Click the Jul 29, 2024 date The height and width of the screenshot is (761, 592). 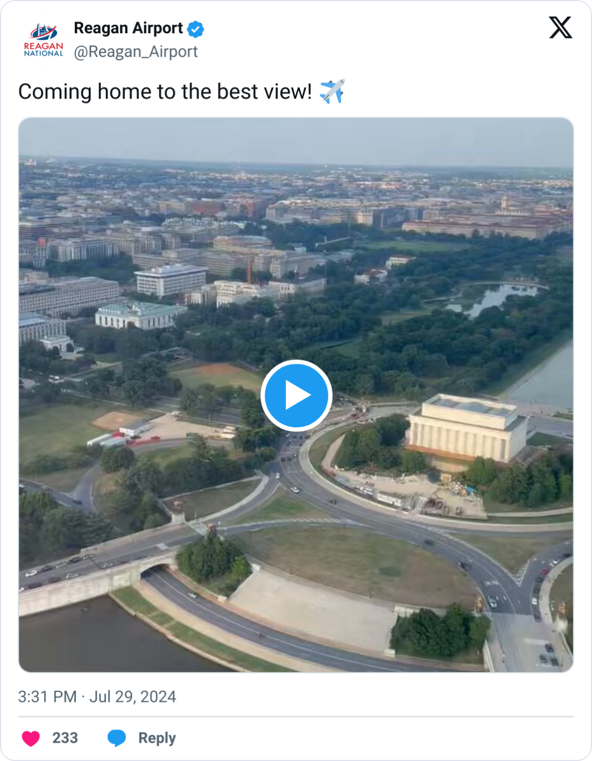click(x=132, y=697)
